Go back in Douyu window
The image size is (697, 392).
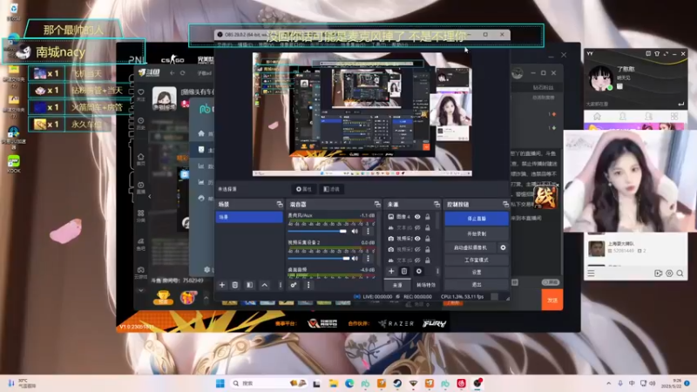pos(172,73)
